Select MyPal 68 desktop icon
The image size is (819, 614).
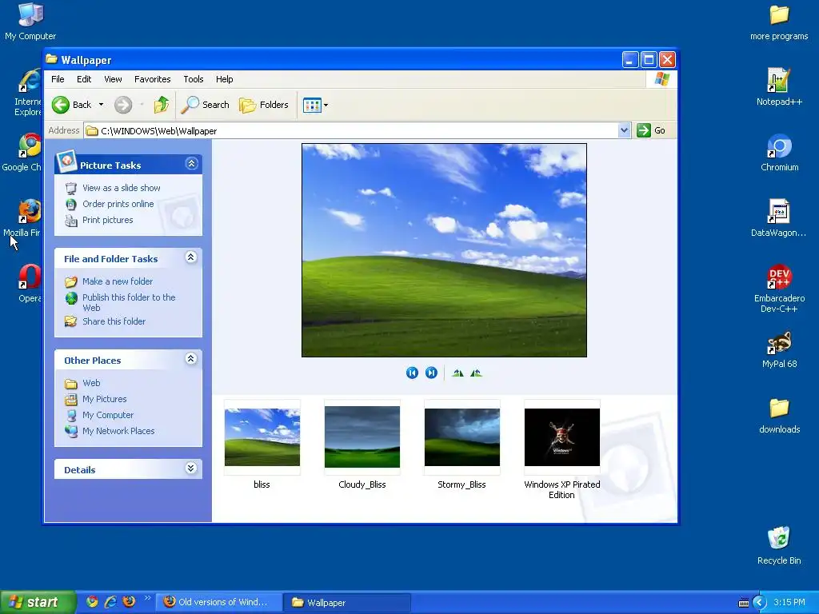pos(779,350)
